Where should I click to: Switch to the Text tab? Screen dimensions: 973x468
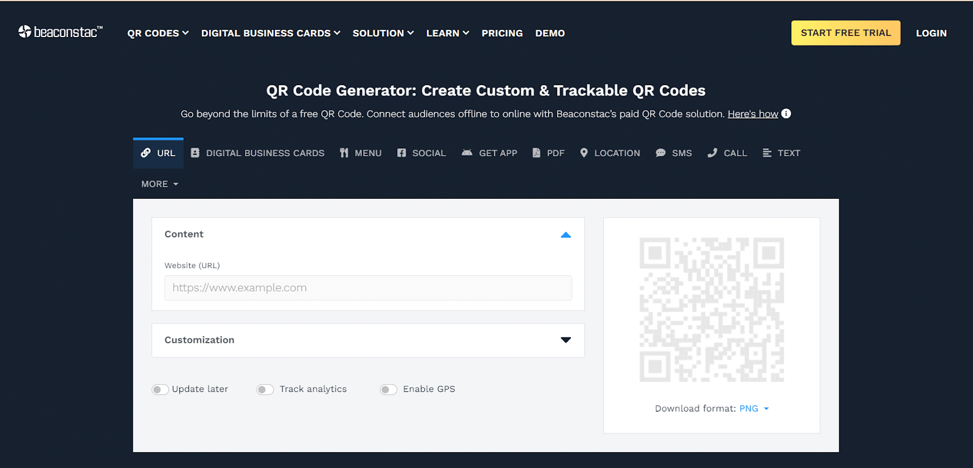click(781, 153)
